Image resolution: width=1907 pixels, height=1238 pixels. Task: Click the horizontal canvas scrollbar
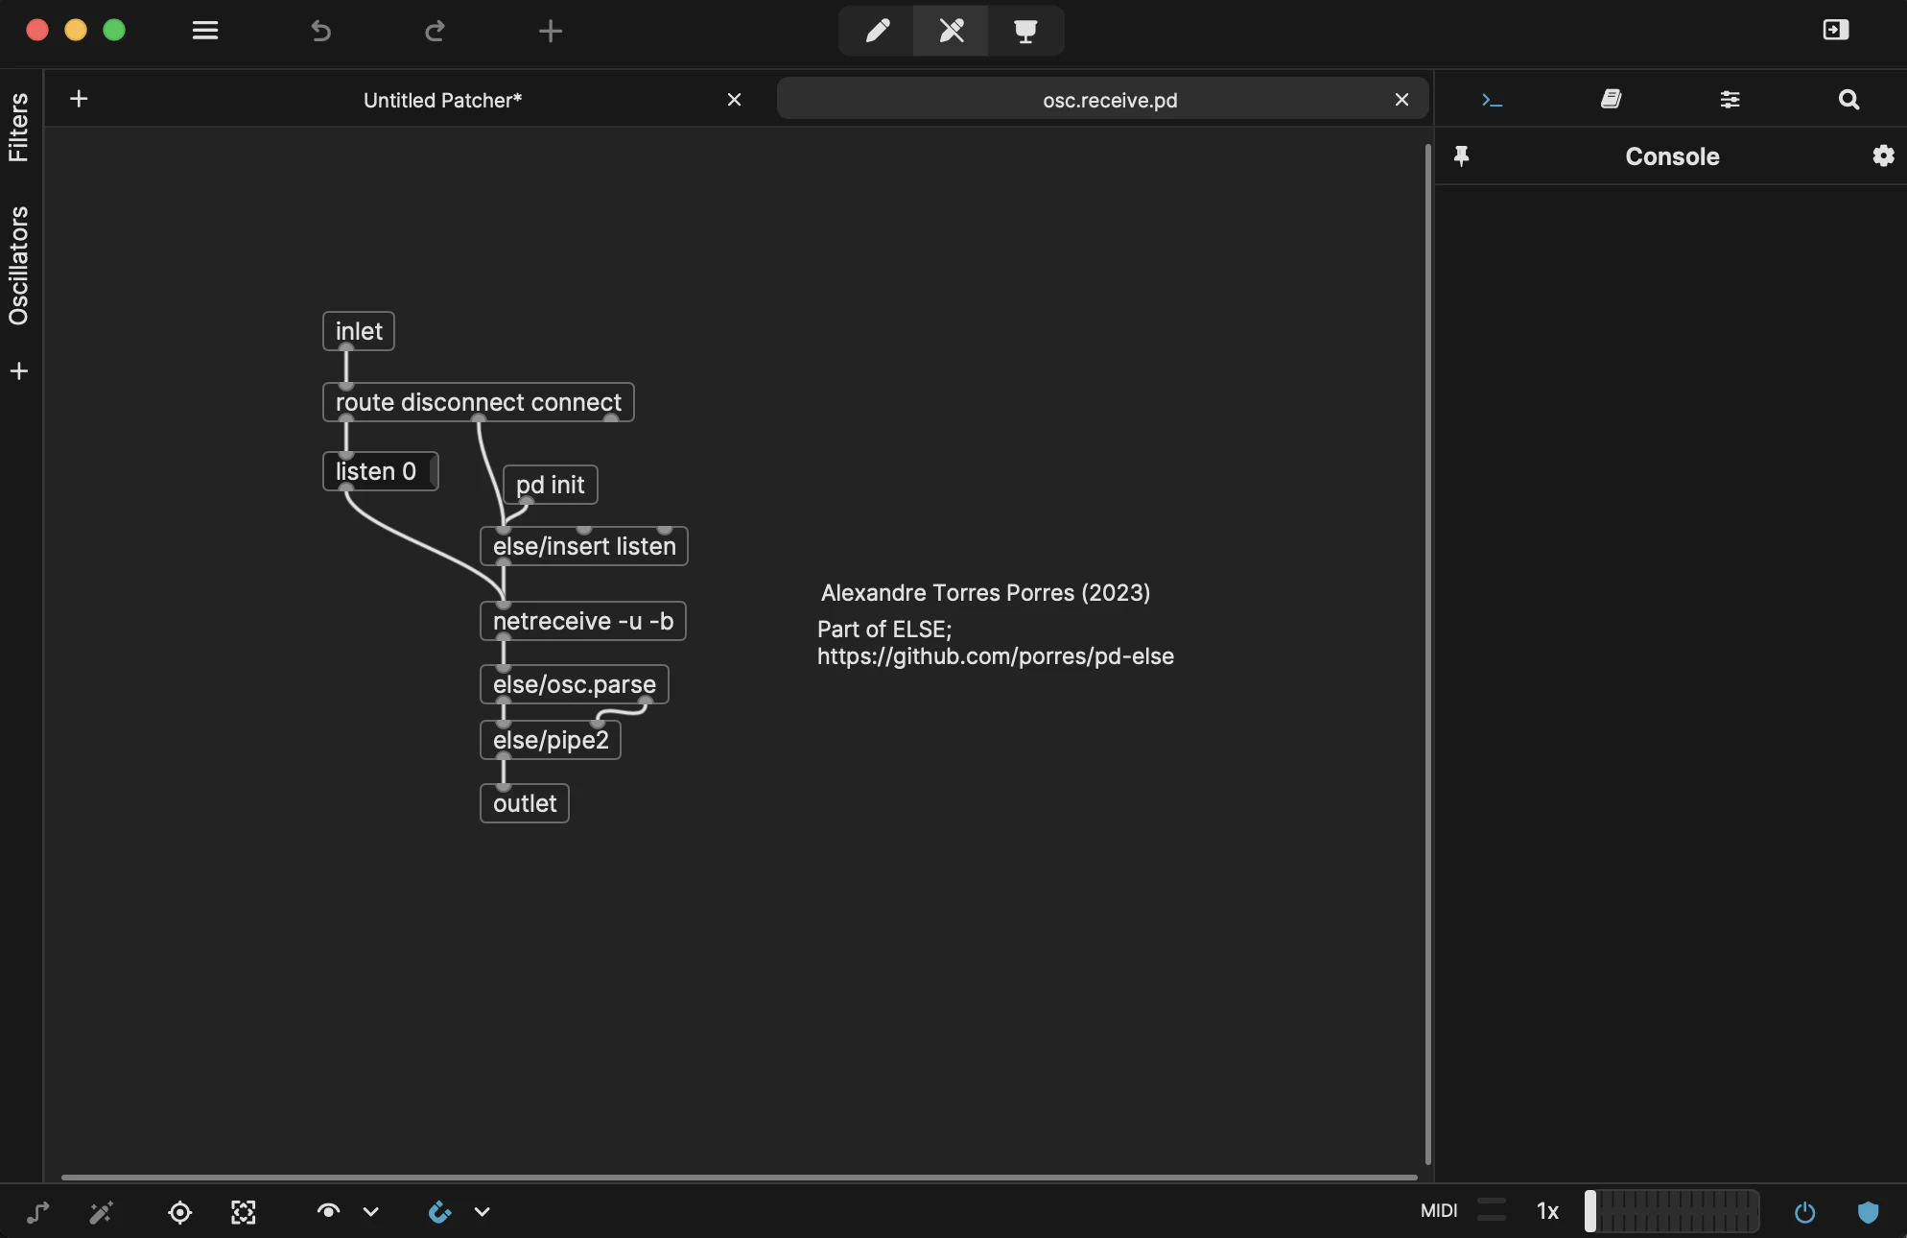739,1177
